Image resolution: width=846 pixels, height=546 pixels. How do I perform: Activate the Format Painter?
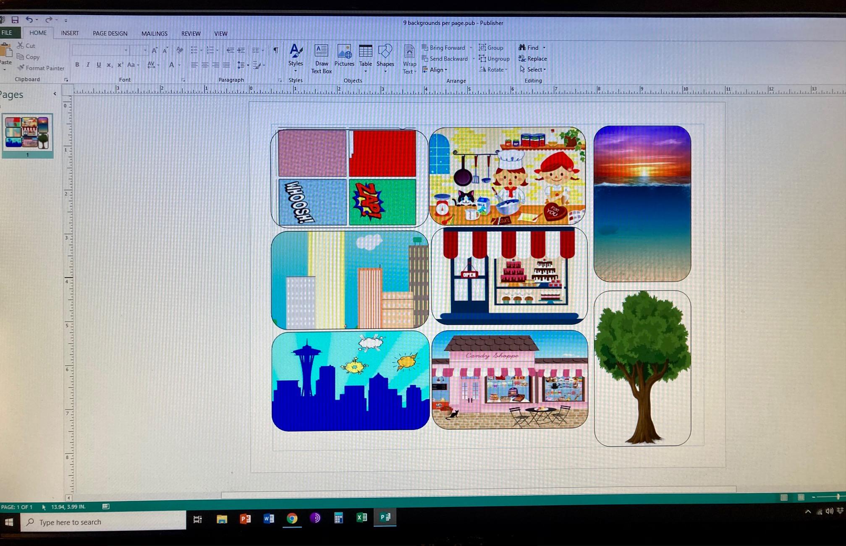point(41,68)
